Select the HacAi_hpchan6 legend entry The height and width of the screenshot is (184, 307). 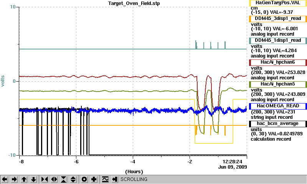278,62
